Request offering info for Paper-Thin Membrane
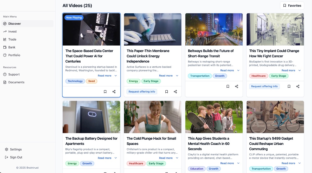Screen dimensions: 312x173 coord(142,92)
